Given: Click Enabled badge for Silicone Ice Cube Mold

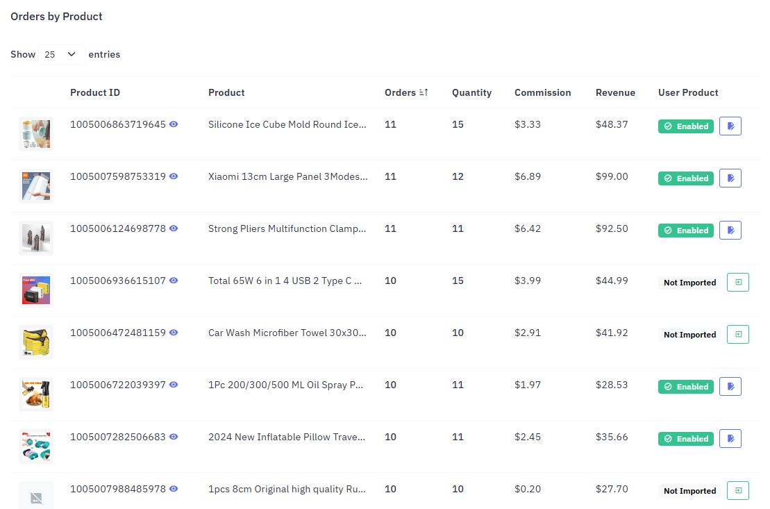Looking at the screenshot, I should 685,126.
